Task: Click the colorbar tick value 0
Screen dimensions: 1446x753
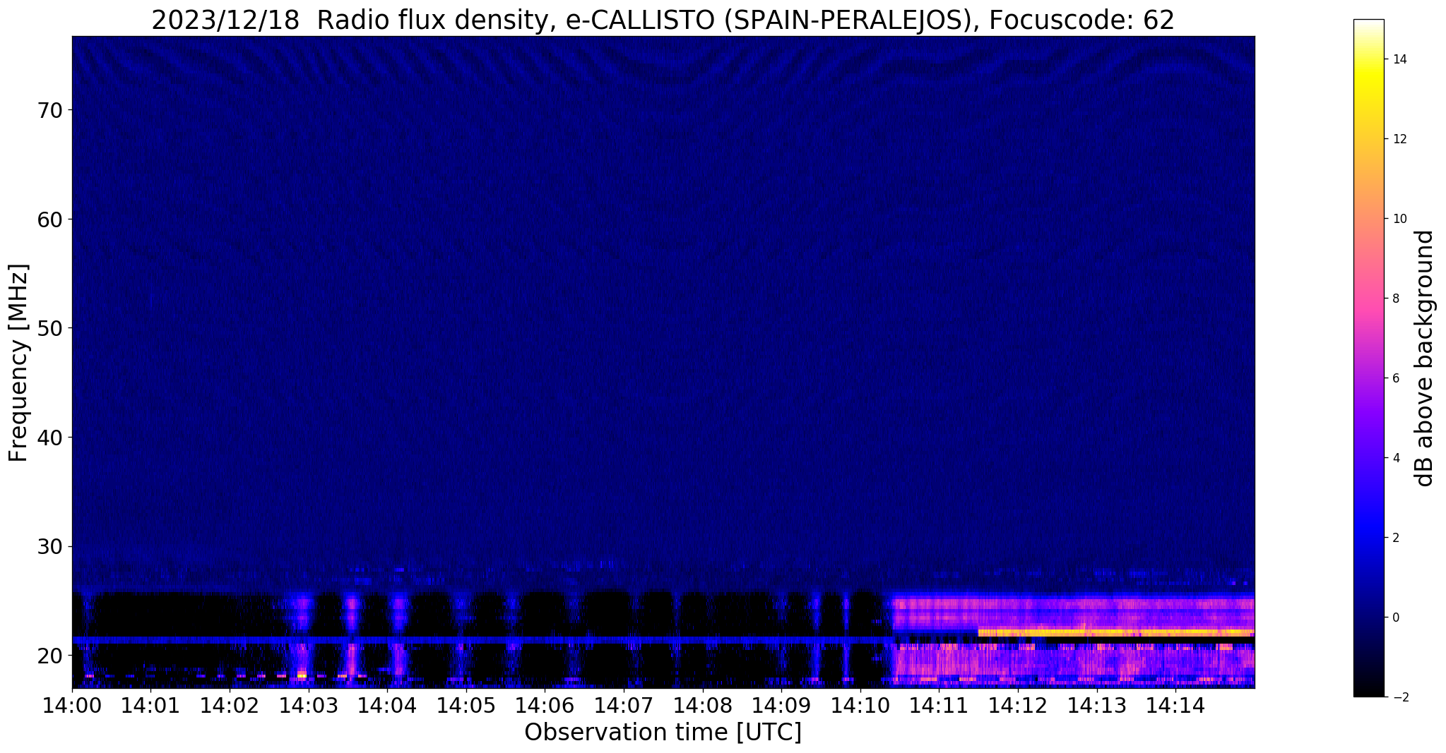Action: coord(1395,618)
